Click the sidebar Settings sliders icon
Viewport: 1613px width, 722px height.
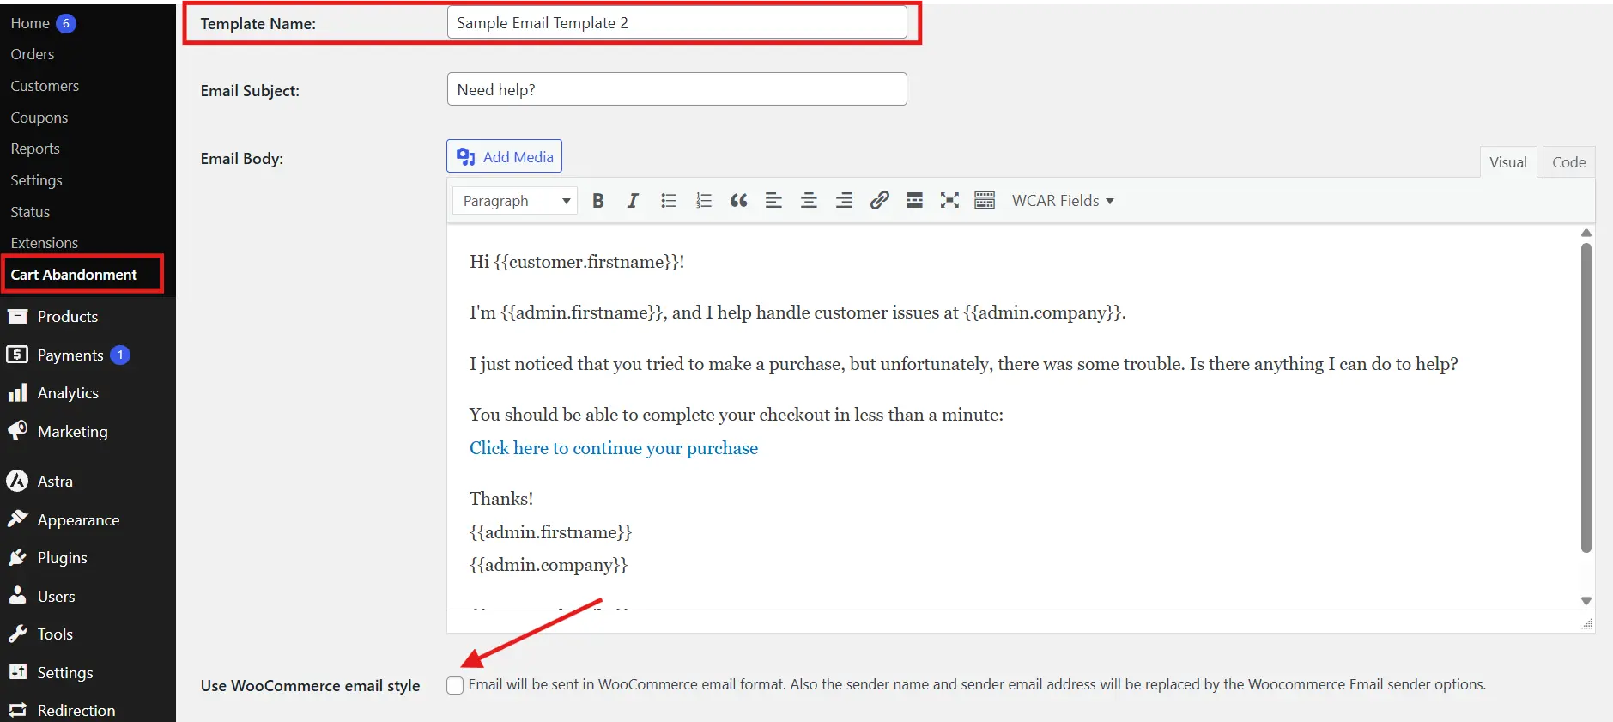[x=17, y=671]
